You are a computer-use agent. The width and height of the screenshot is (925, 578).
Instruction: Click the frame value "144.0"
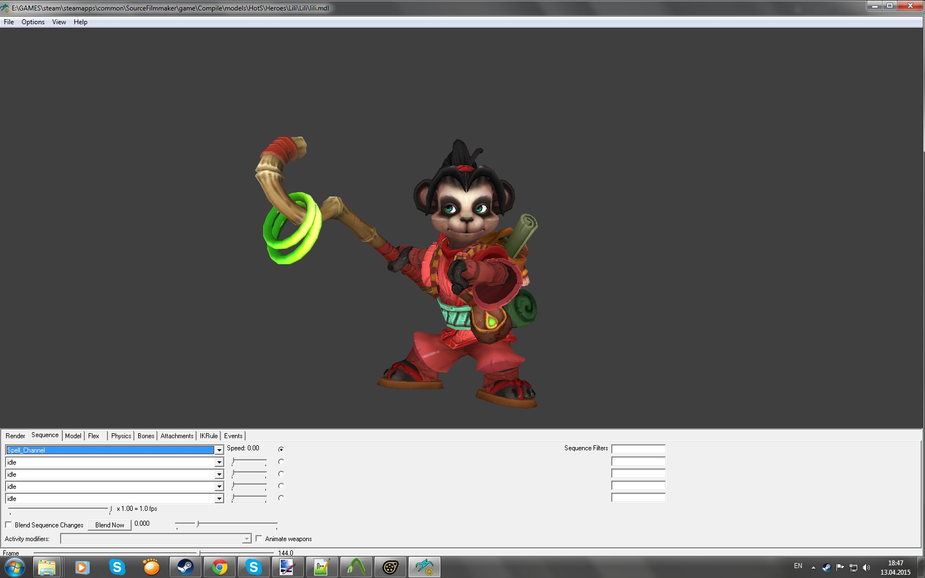click(x=286, y=553)
